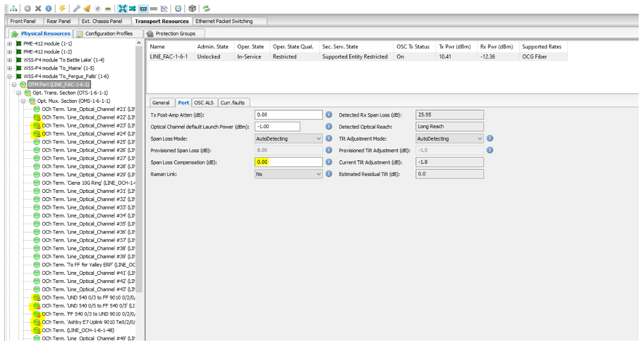Click info icon beside Provisioned Tilt Adjustment

click(x=490, y=151)
